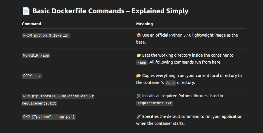Select the WORKDIR /app code block
263x133 pixels.
[36, 56]
